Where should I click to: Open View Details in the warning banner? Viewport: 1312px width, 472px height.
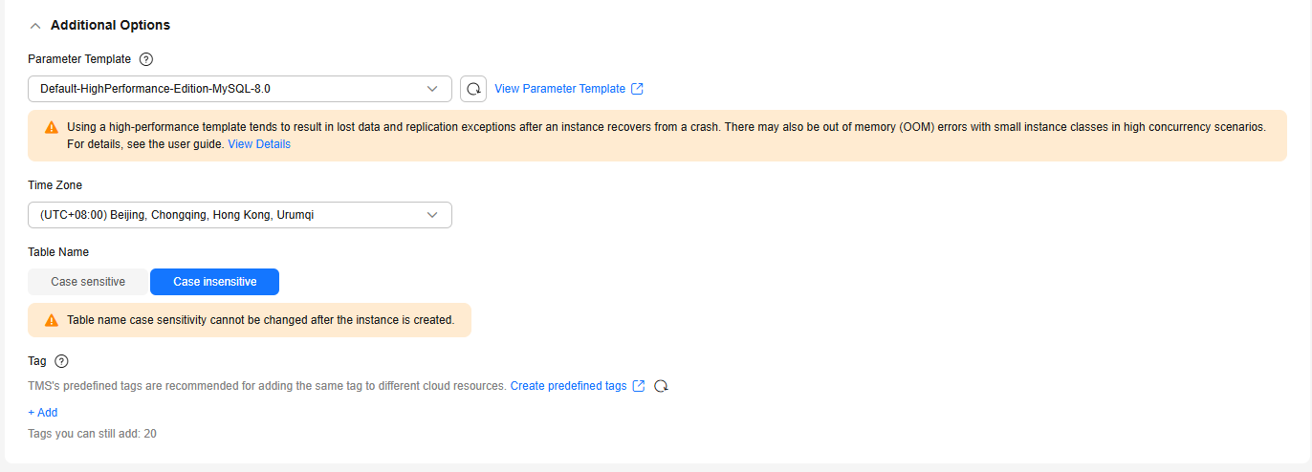click(259, 144)
